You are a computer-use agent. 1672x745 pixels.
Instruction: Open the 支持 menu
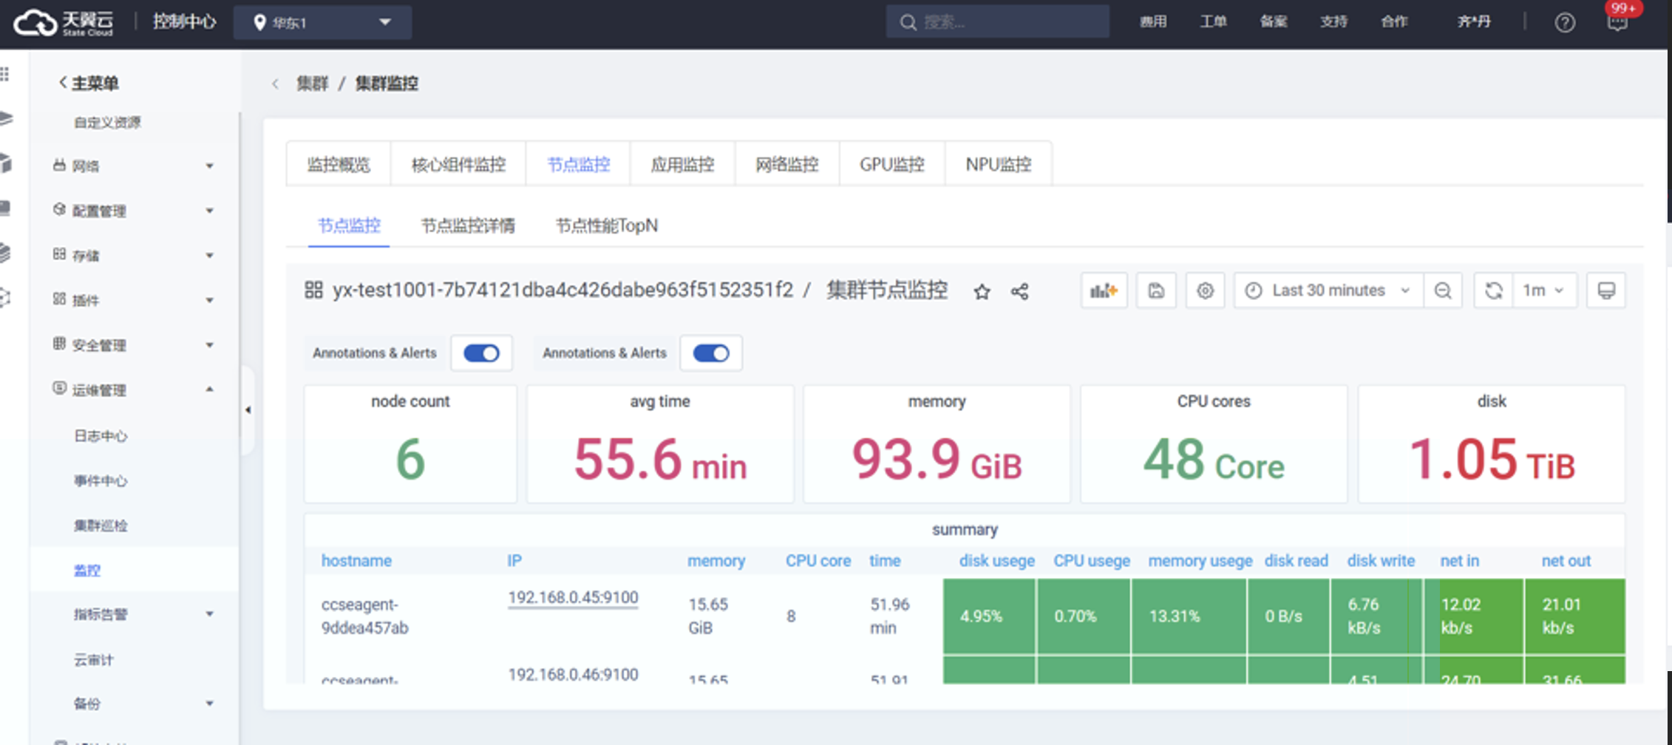(x=1334, y=22)
